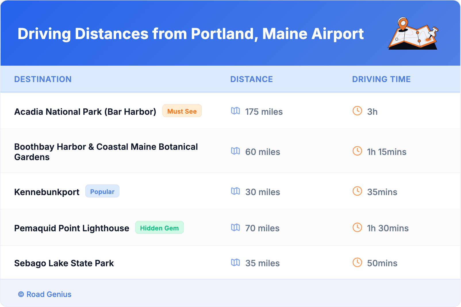The width and height of the screenshot is (461, 307).
Task: Click the map icon beside 70 miles
Action: pyautogui.click(x=235, y=228)
